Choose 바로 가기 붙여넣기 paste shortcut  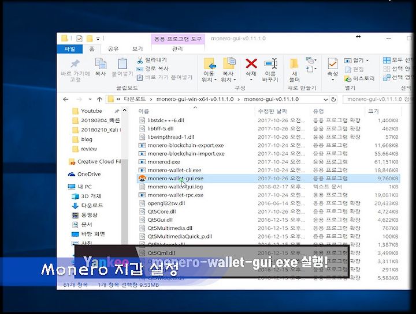point(165,78)
